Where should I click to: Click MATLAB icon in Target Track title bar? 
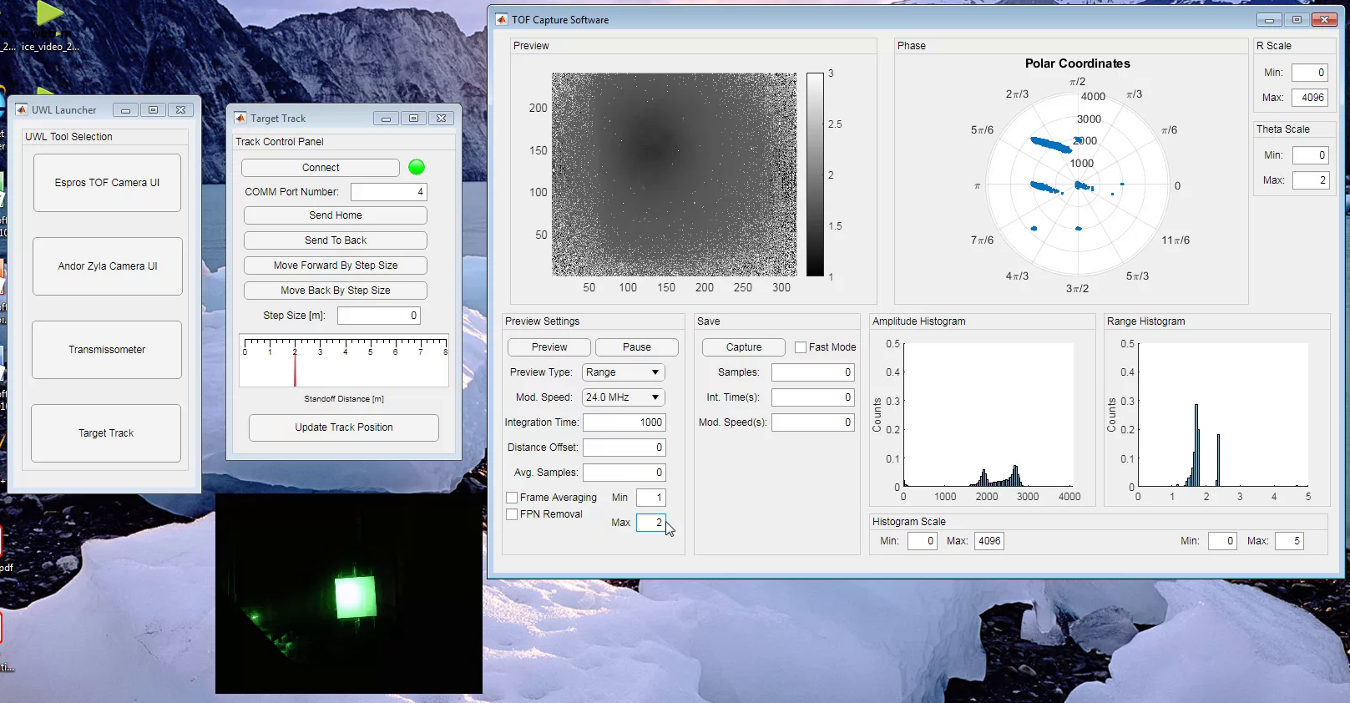click(x=240, y=118)
